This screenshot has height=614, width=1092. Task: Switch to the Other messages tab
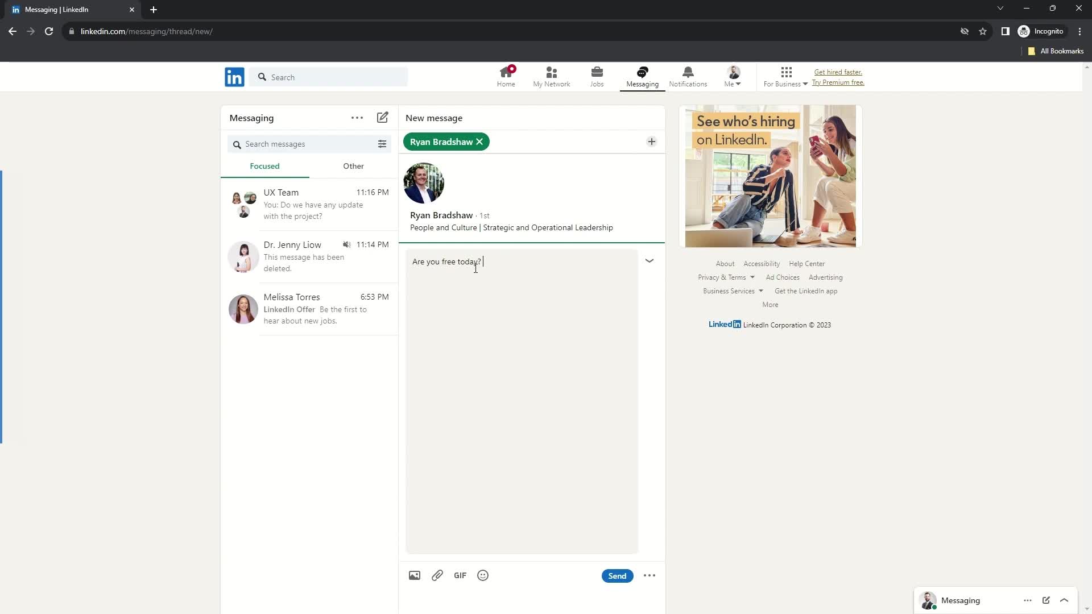point(353,165)
